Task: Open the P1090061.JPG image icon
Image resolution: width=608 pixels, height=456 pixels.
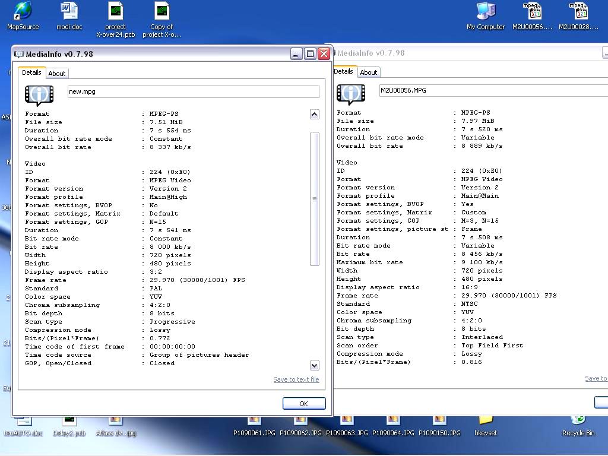Action: (254, 422)
